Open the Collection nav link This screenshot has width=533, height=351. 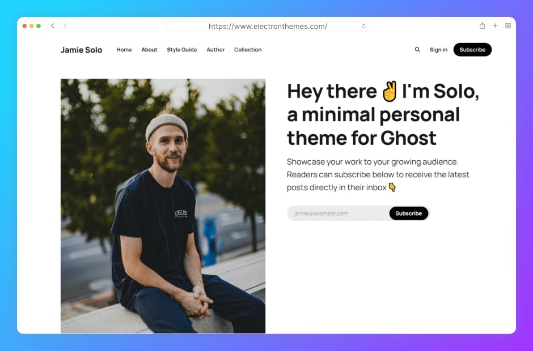(248, 50)
